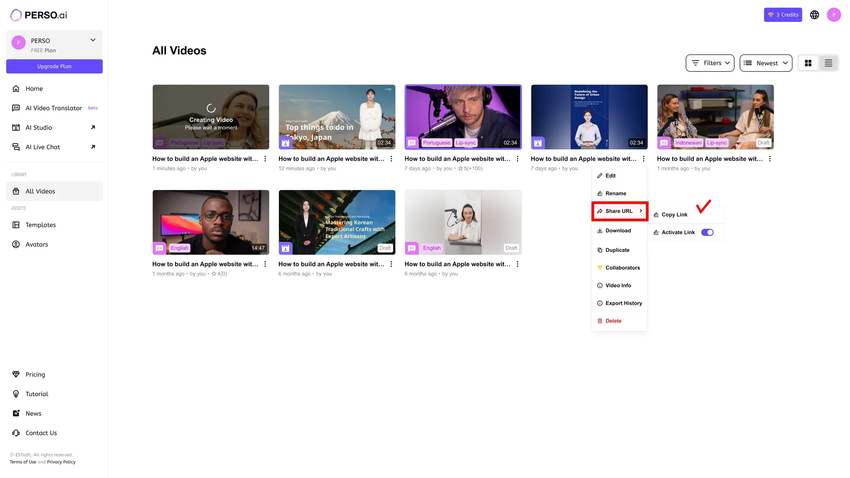Click translate badge on 14:47 English thumbnail

[x=159, y=248]
